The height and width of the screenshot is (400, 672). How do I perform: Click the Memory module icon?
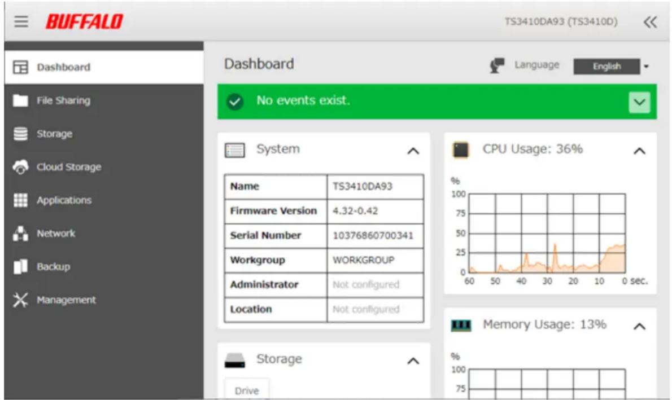(461, 326)
